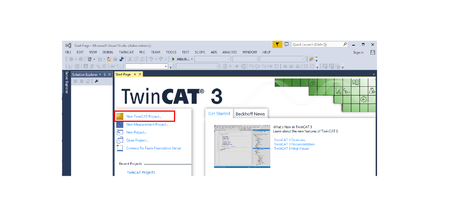Switch to the Beckhoff News tab

click(250, 114)
